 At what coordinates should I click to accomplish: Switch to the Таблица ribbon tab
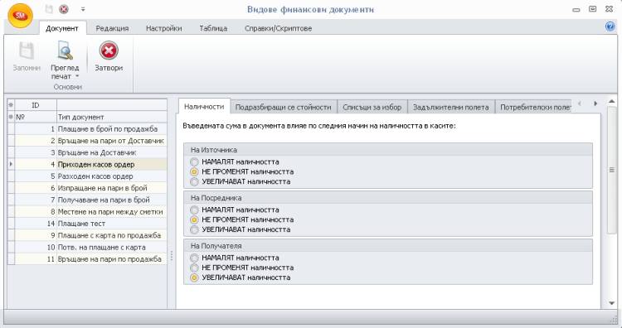point(213,28)
